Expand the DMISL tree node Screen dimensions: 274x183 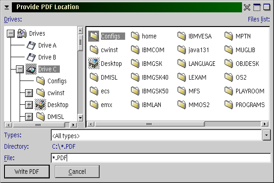[x=29, y=117]
